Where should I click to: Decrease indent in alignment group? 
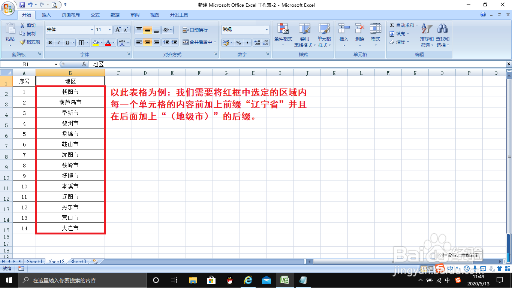[x=166, y=42]
